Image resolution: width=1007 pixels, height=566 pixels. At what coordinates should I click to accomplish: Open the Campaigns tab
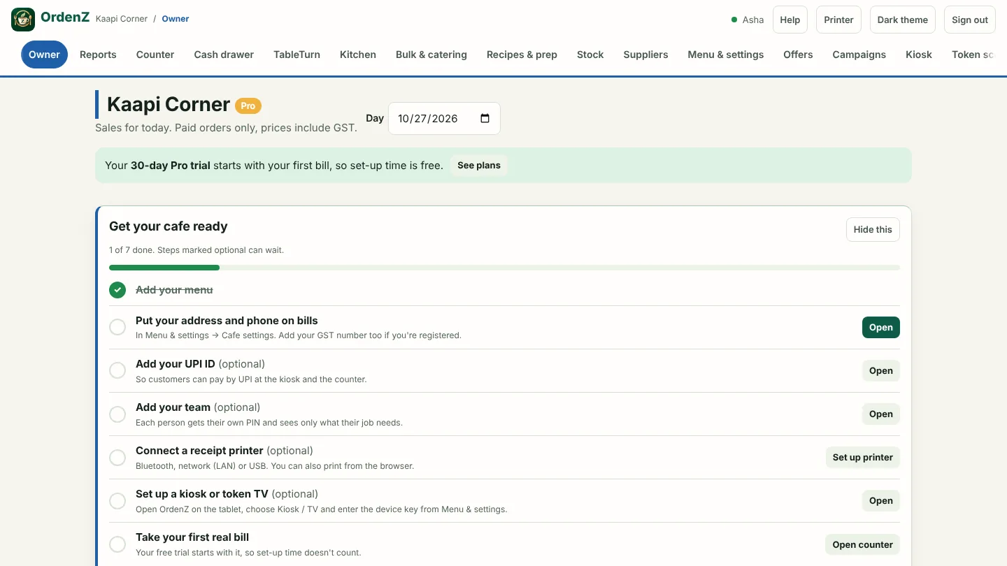[x=859, y=55]
